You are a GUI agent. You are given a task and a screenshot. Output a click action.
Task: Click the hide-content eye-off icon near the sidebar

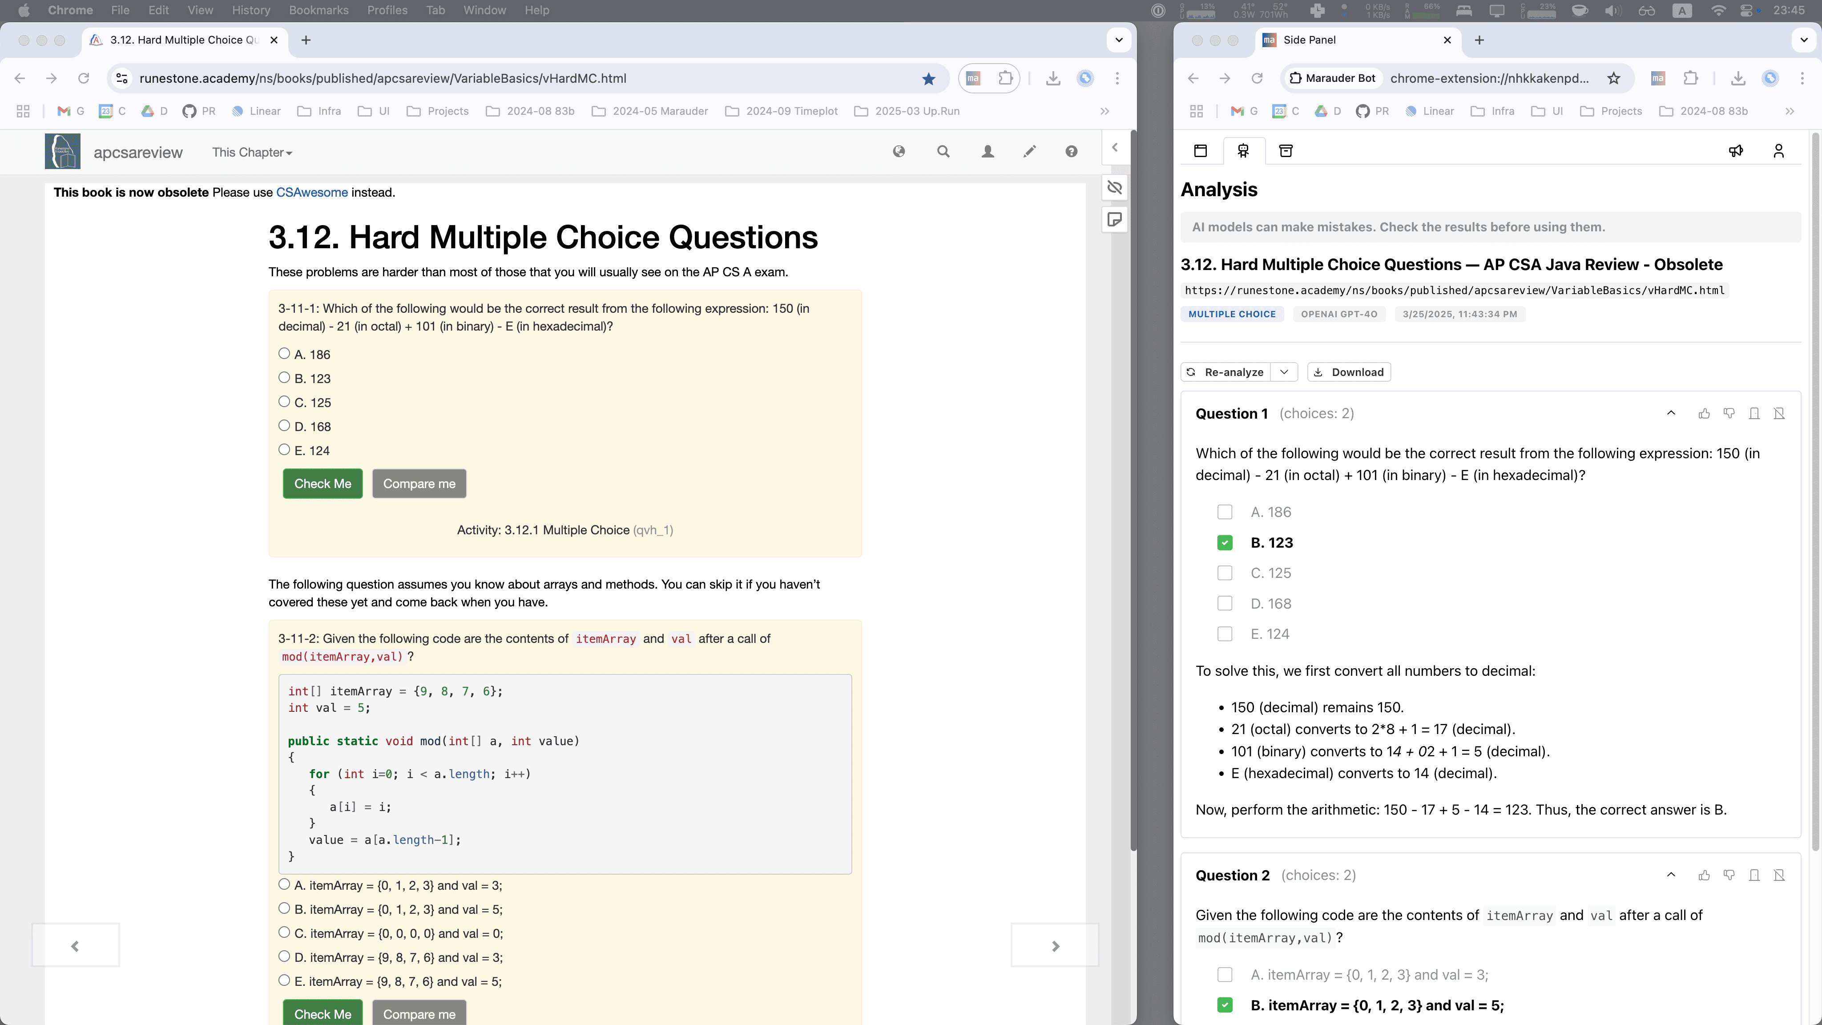pos(1114,187)
